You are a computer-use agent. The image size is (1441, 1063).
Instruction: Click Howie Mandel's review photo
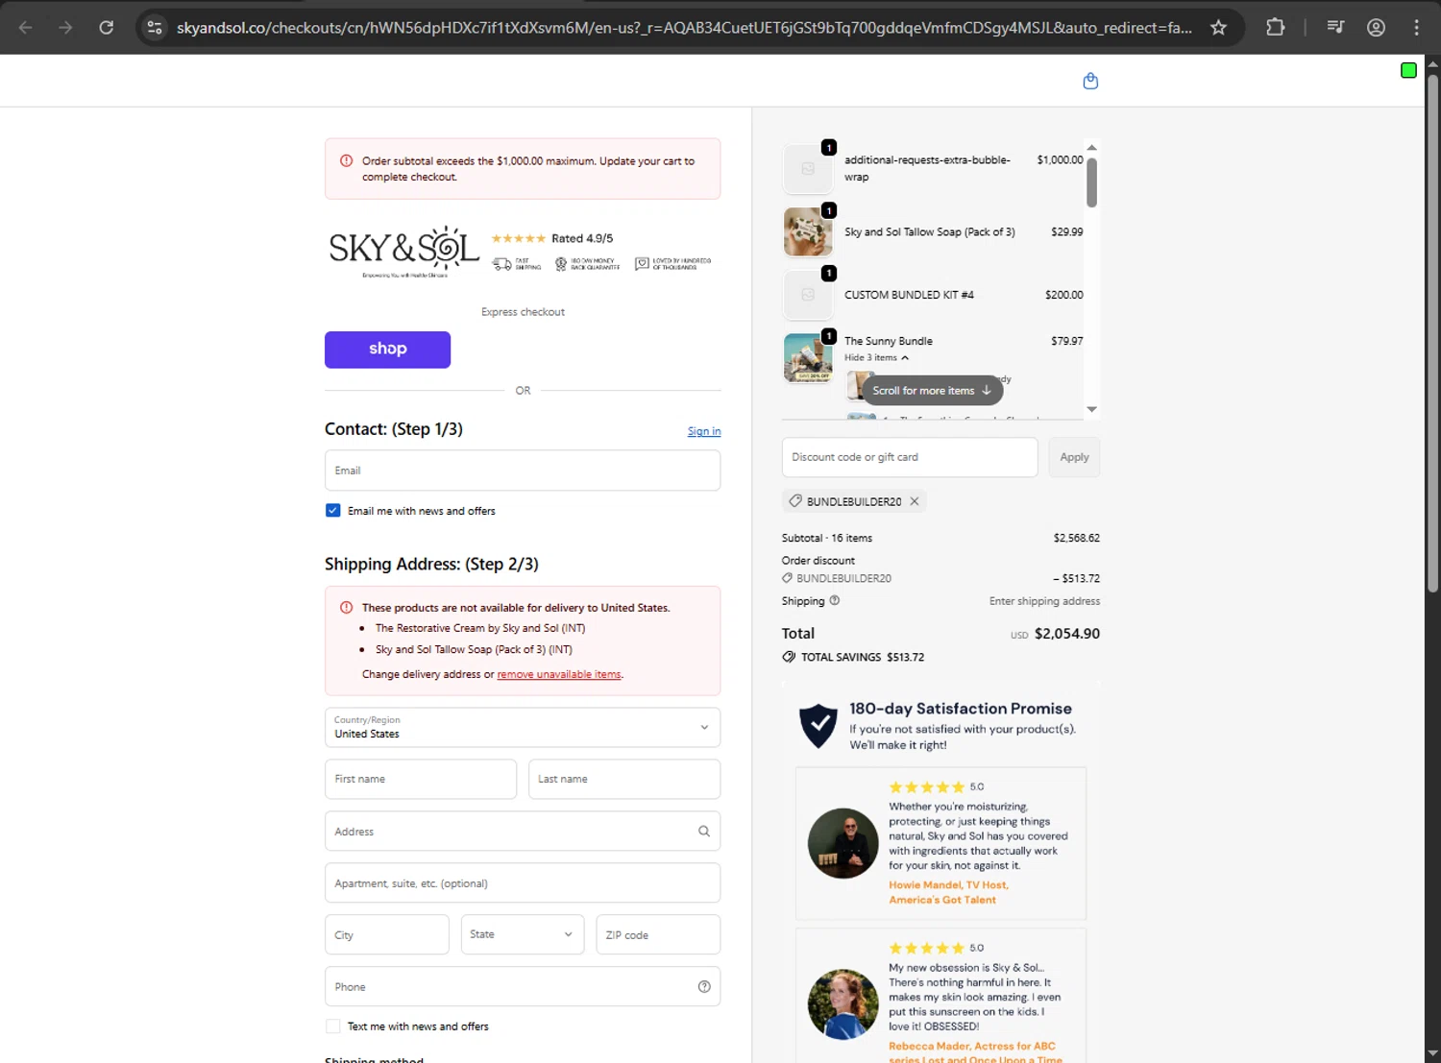[x=843, y=843]
